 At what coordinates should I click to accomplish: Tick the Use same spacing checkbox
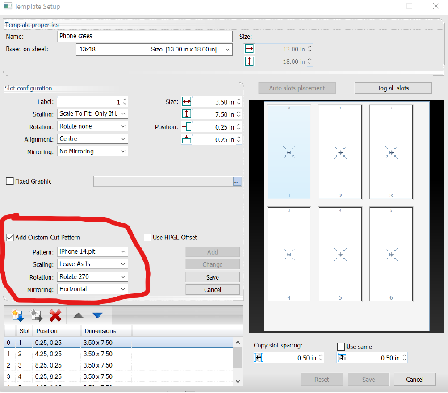[341, 347]
